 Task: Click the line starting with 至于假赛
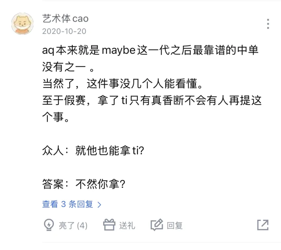[152, 100]
